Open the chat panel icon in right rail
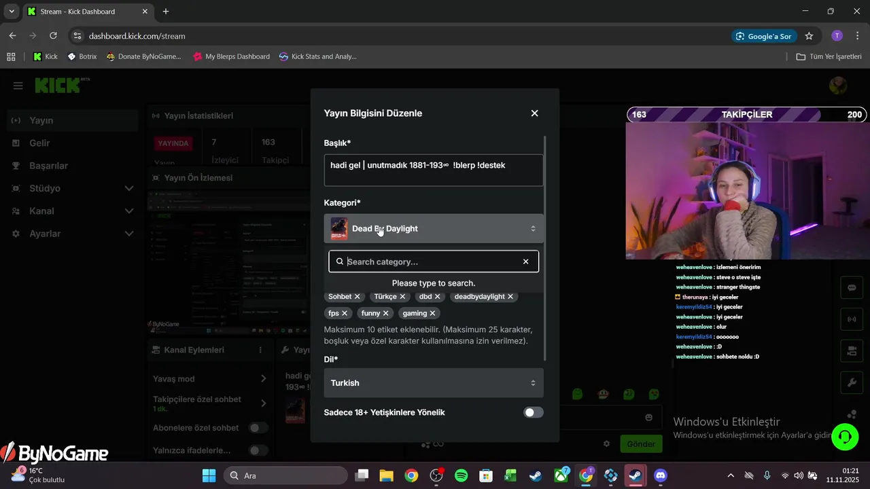Viewport: 870px width, 489px height. pos(852,287)
